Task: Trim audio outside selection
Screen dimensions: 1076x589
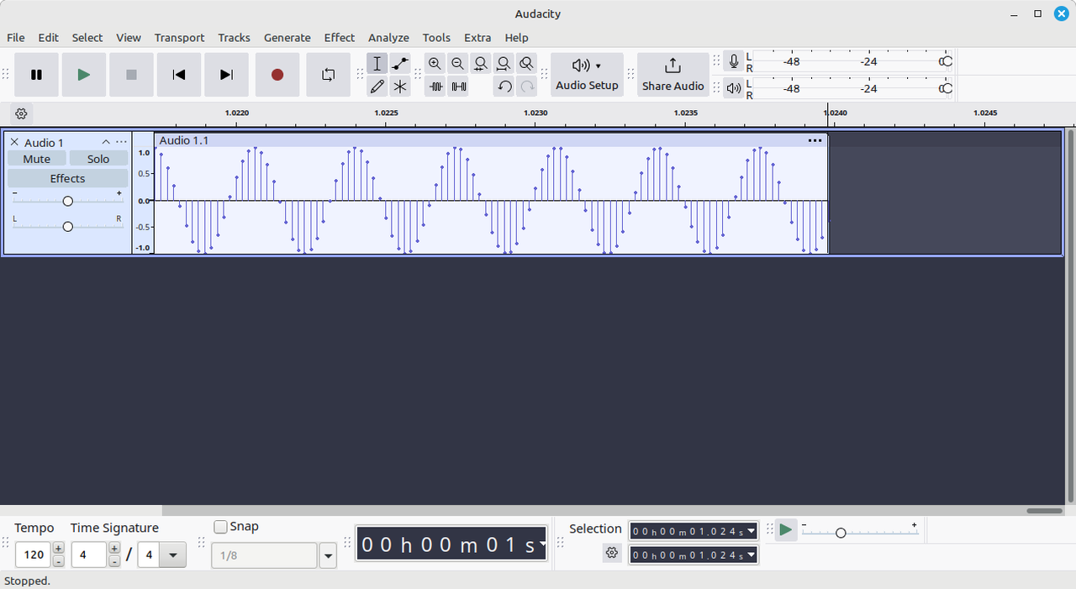Action: [x=435, y=86]
